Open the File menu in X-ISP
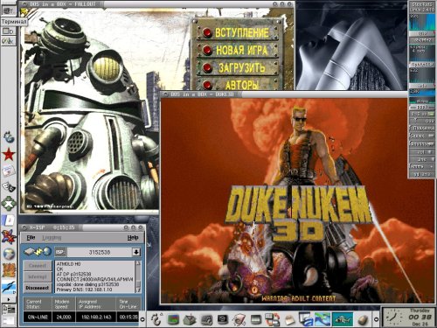 pos(31,238)
